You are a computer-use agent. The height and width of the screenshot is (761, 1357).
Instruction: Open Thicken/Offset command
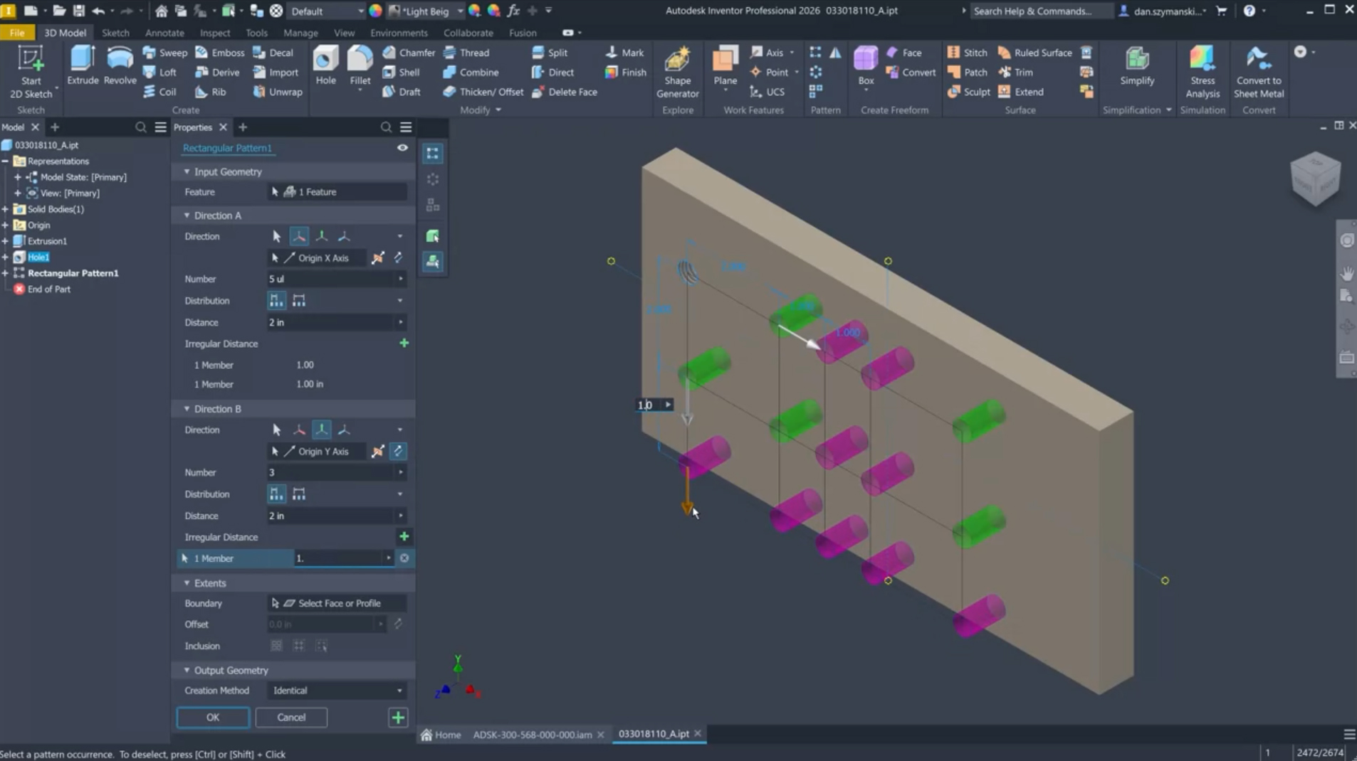click(483, 92)
